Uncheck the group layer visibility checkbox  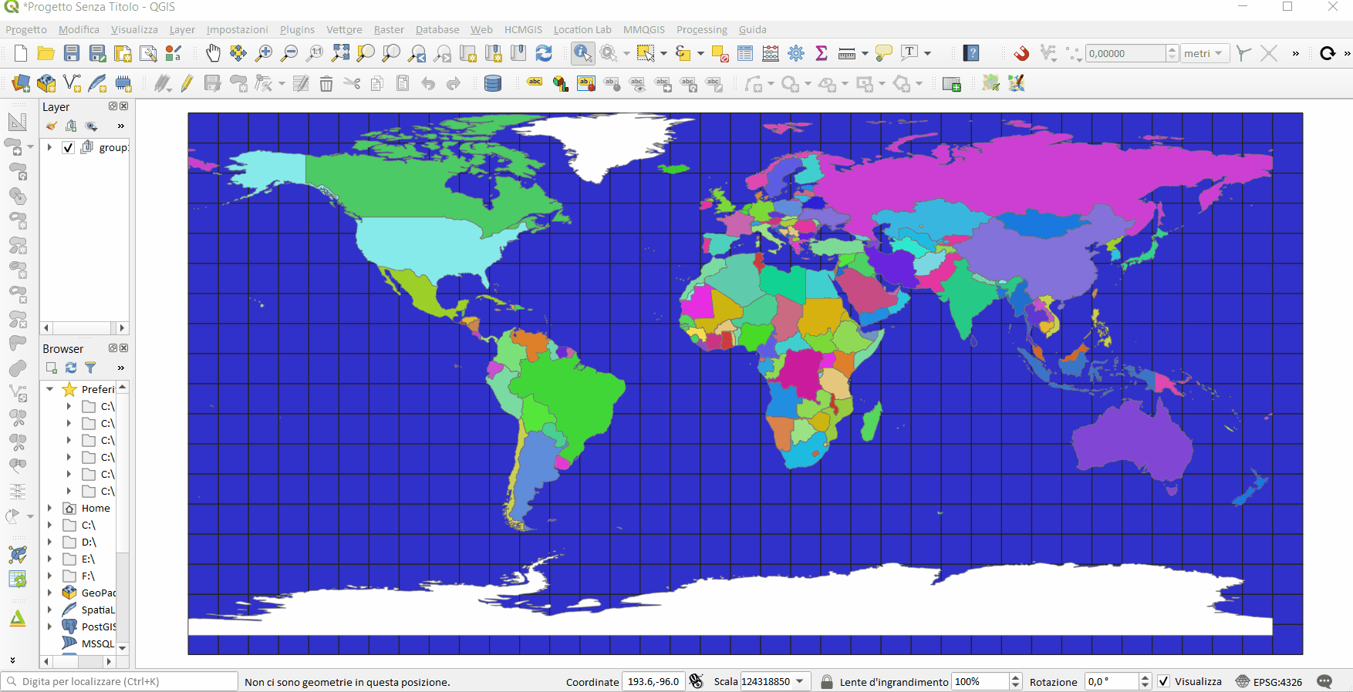click(x=69, y=147)
